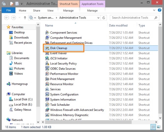Click the System Configuration icon
164x132 pixels.
click(x=47, y=94)
